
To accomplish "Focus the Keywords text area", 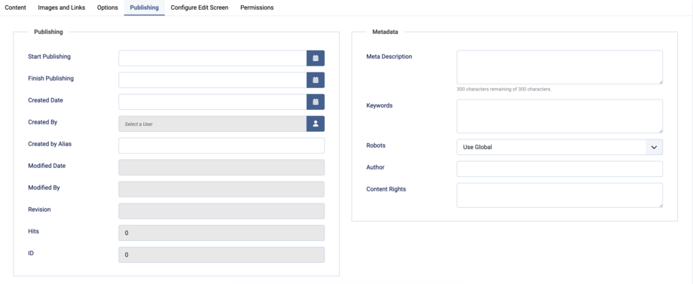I will pos(560,116).
